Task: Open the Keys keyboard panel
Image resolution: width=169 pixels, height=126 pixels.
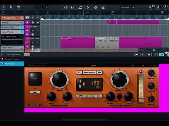Action: tap(11, 7)
